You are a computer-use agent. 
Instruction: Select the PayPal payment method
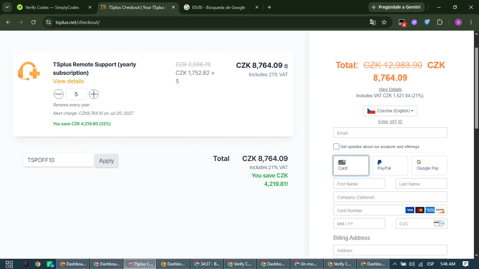point(390,165)
